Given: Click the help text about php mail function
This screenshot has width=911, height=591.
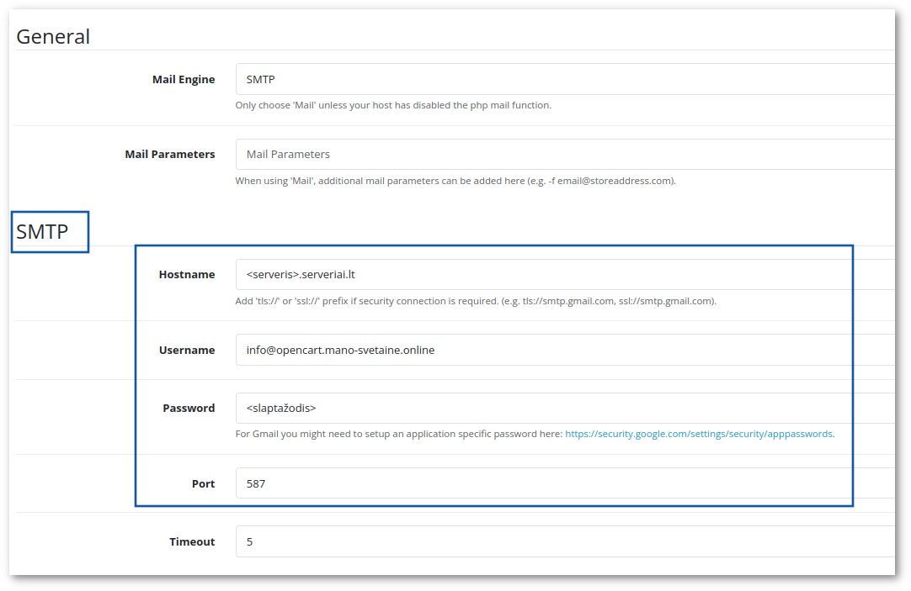Looking at the screenshot, I should tap(393, 105).
